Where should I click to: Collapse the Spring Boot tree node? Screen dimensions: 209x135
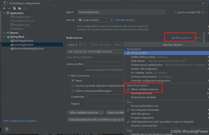(4, 37)
